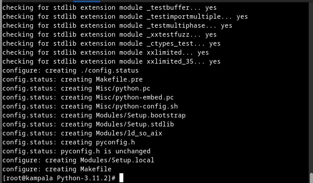Click the 'Misc/python-embed.pc' text
This screenshot has width=313, height=183.
click(x=135, y=97)
